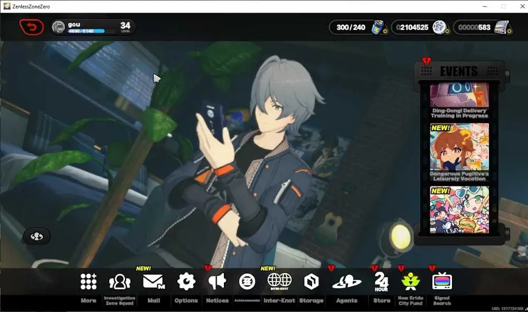This screenshot has width=528, height=312.
Task: Open the 24 Hour Store icon
Action: 382,282
